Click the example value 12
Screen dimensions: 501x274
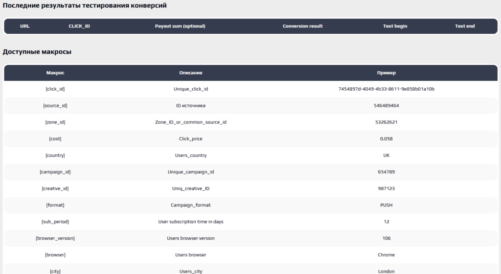(387, 222)
